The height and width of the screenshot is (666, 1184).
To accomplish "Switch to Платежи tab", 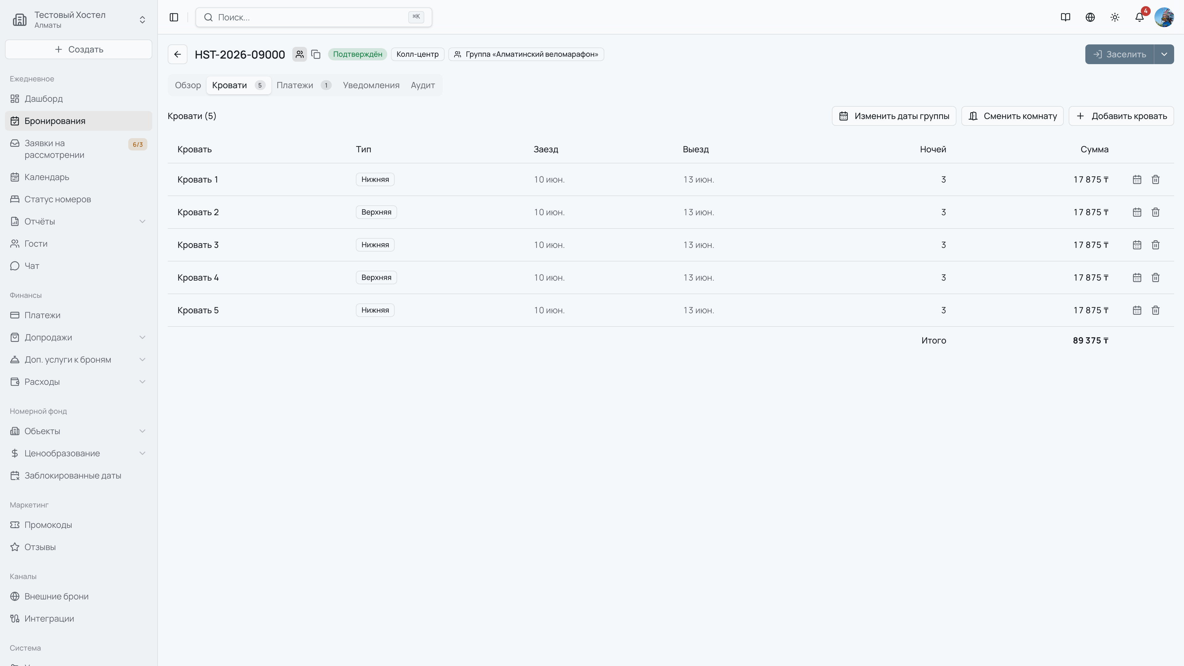I will point(304,85).
